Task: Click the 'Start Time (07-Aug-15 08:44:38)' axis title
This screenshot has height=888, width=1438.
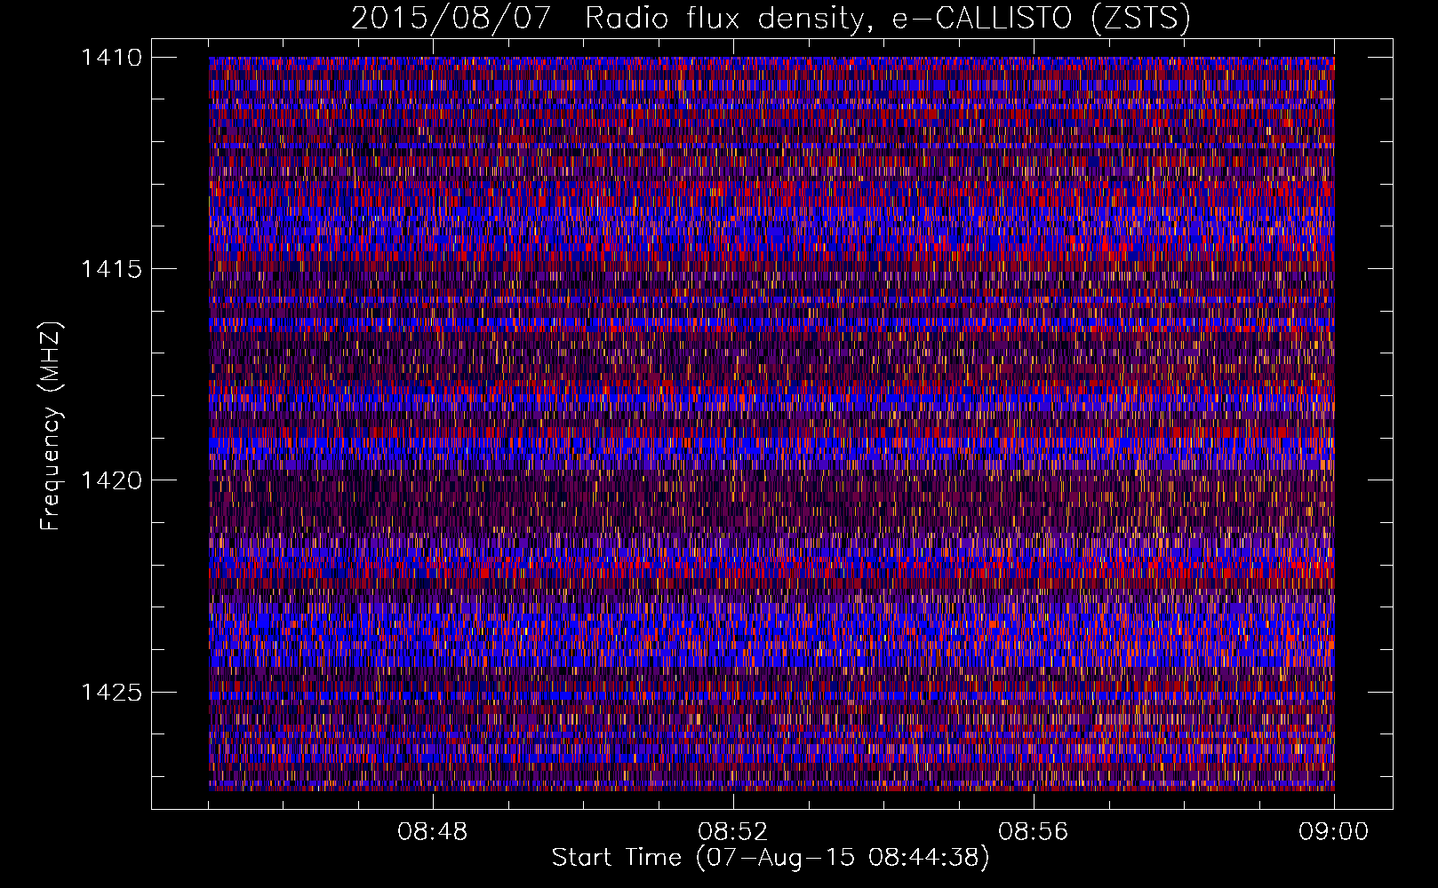Action: tap(771, 858)
